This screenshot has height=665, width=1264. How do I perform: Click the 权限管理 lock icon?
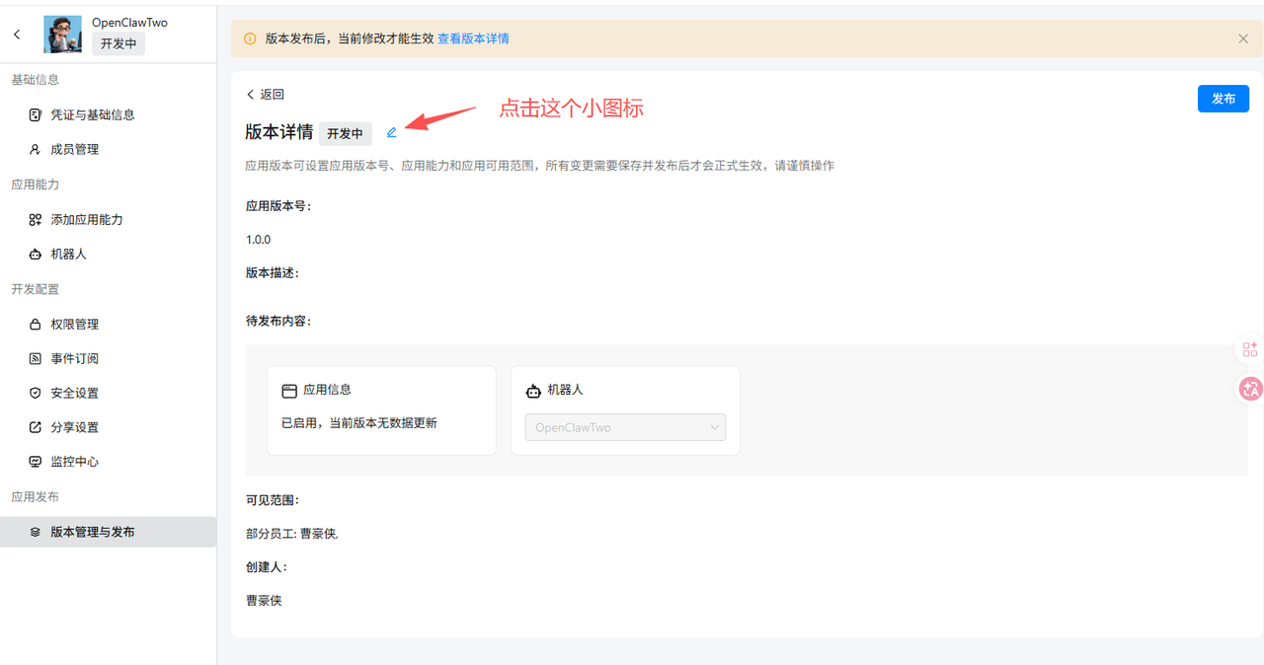click(36, 325)
